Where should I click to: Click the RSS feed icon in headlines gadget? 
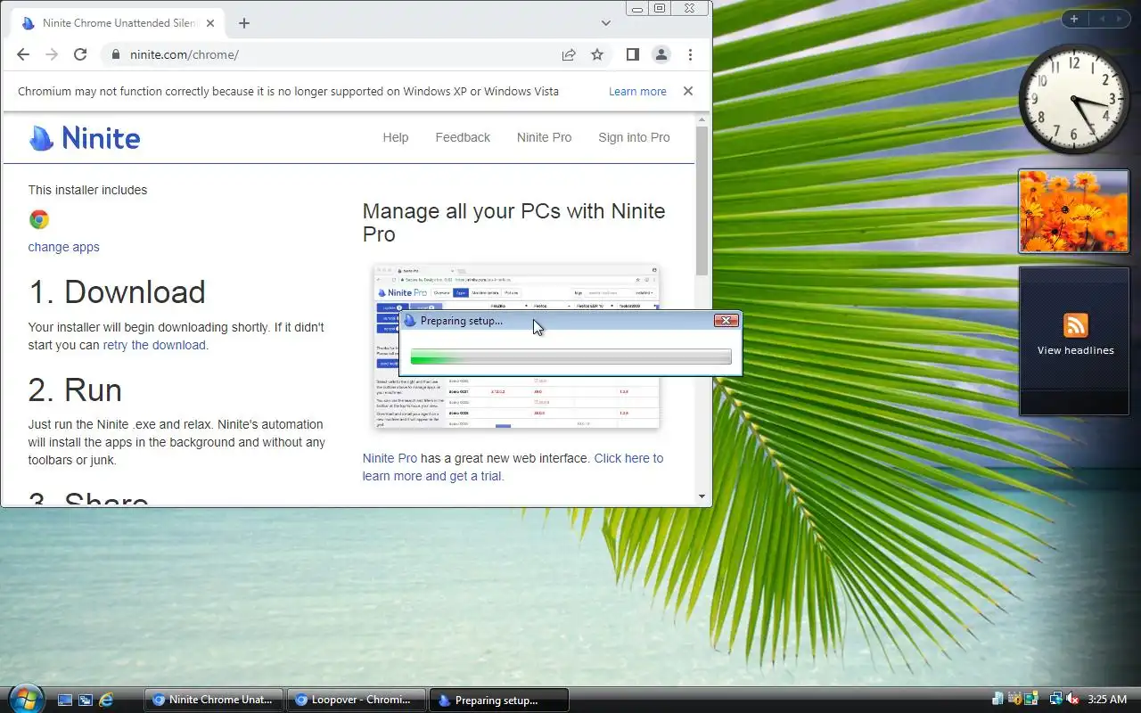pyautogui.click(x=1076, y=324)
